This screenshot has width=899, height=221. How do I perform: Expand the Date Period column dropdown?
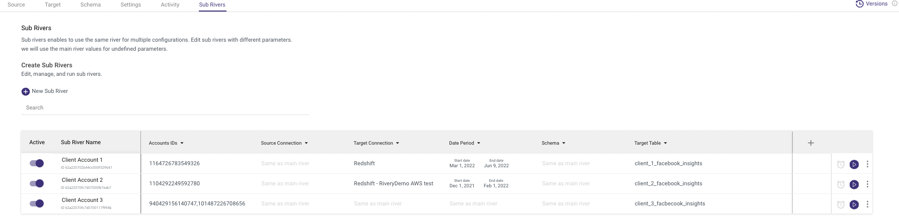coord(478,143)
